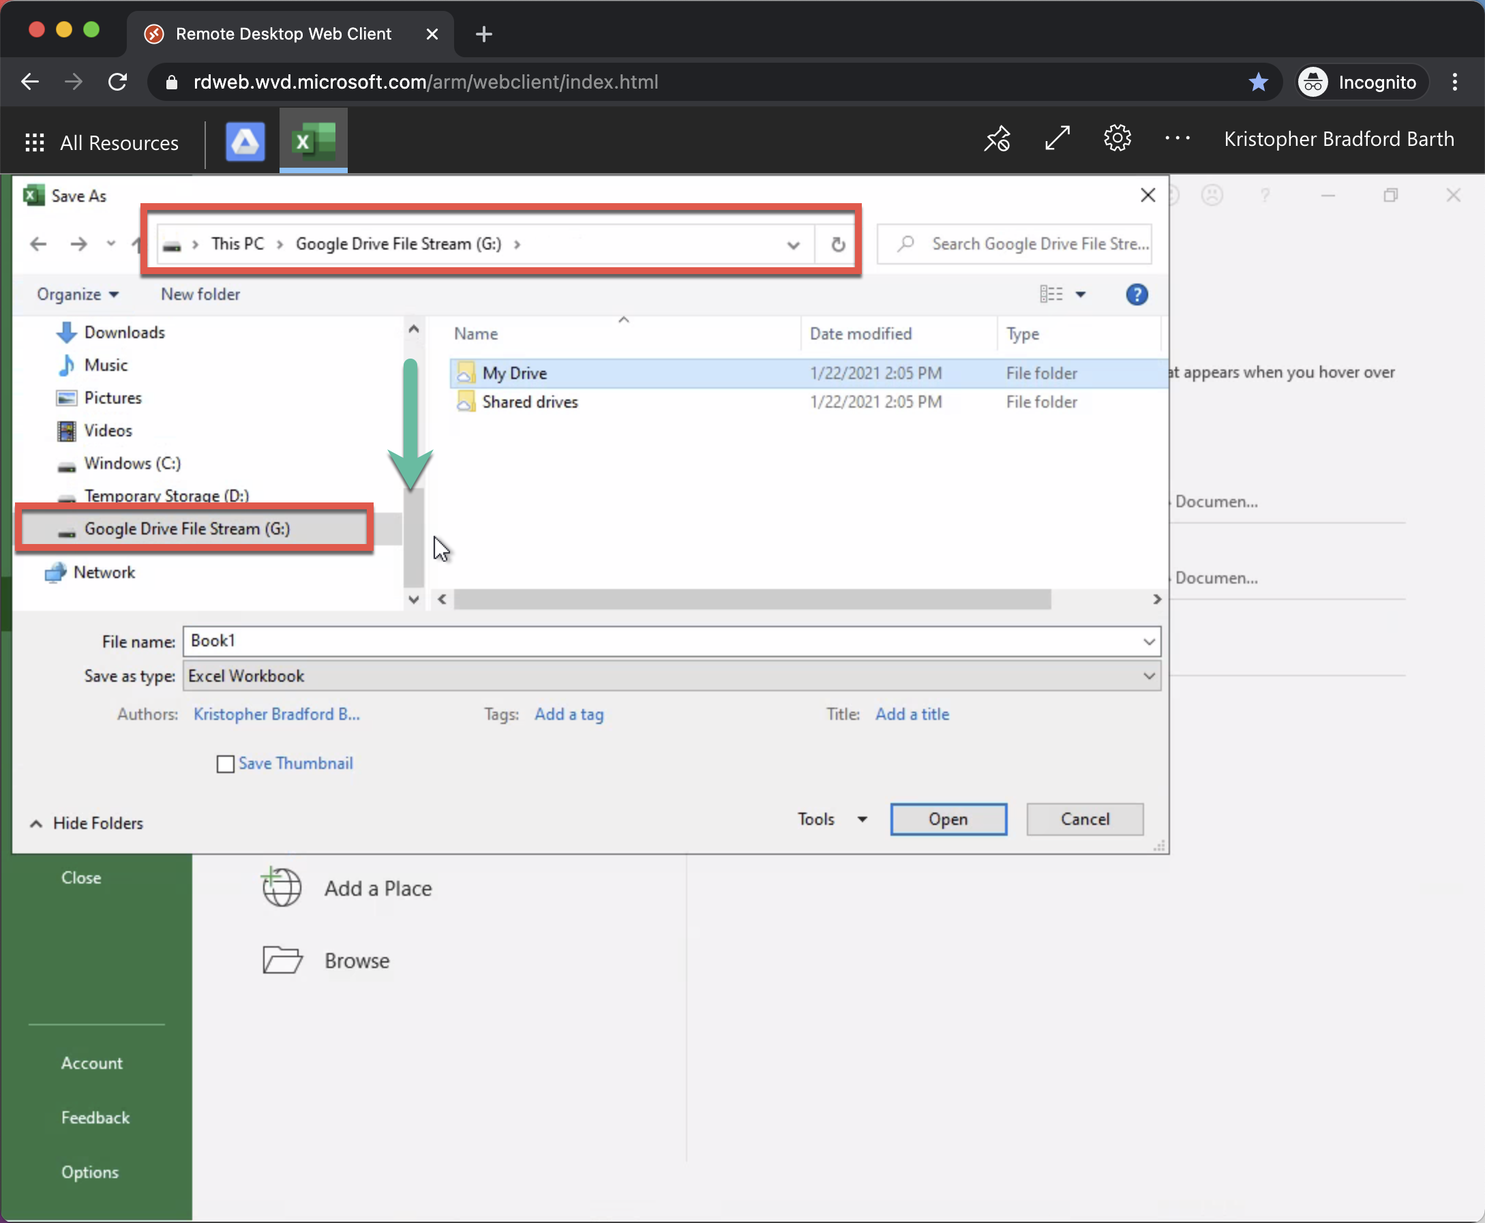1485x1223 pixels.
Task: Create a New folder
Action: click(x=200, y=295)
